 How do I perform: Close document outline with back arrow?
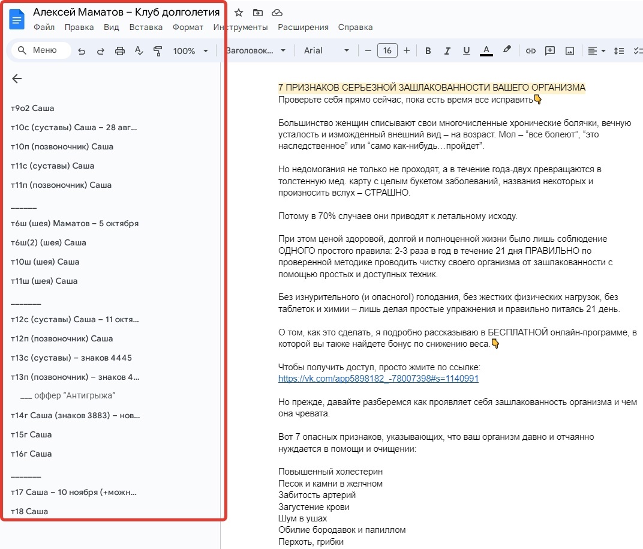point(17,79)
